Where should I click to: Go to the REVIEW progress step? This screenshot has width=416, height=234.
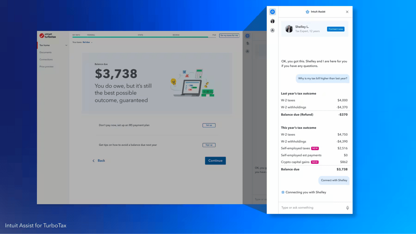click(176, 35)
